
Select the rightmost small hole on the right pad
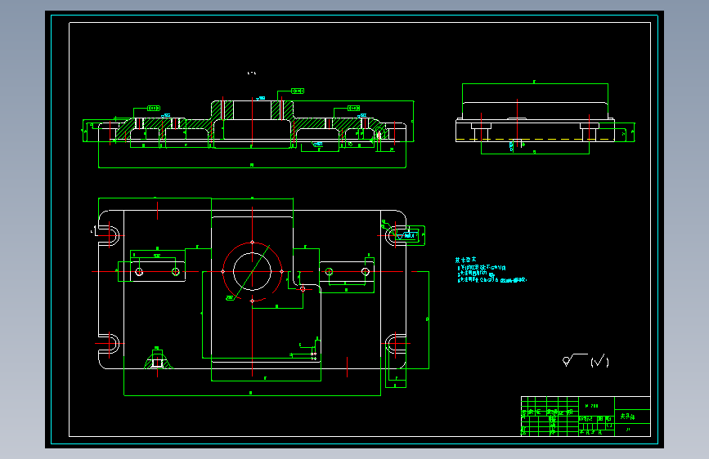(366, 271)
